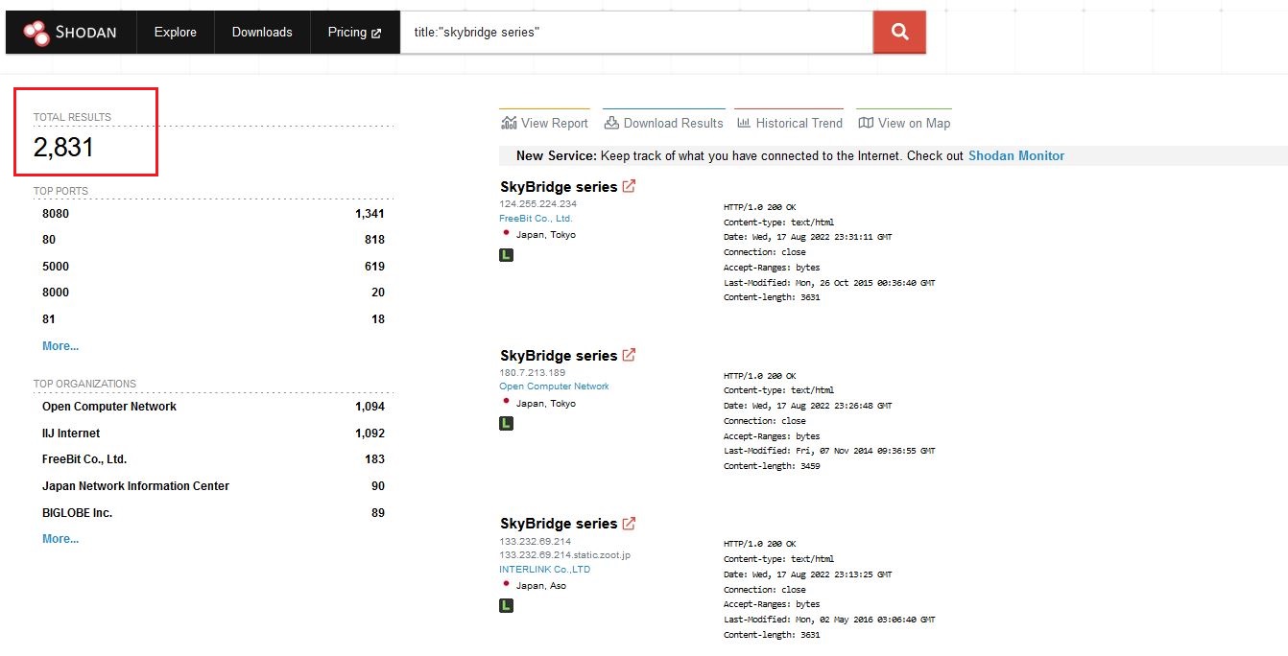This screenshot has width=1288, height=656.
Task: Click the green L badge under 124.255.224.234
Action: pyautogui.click(x=507, y=255)
